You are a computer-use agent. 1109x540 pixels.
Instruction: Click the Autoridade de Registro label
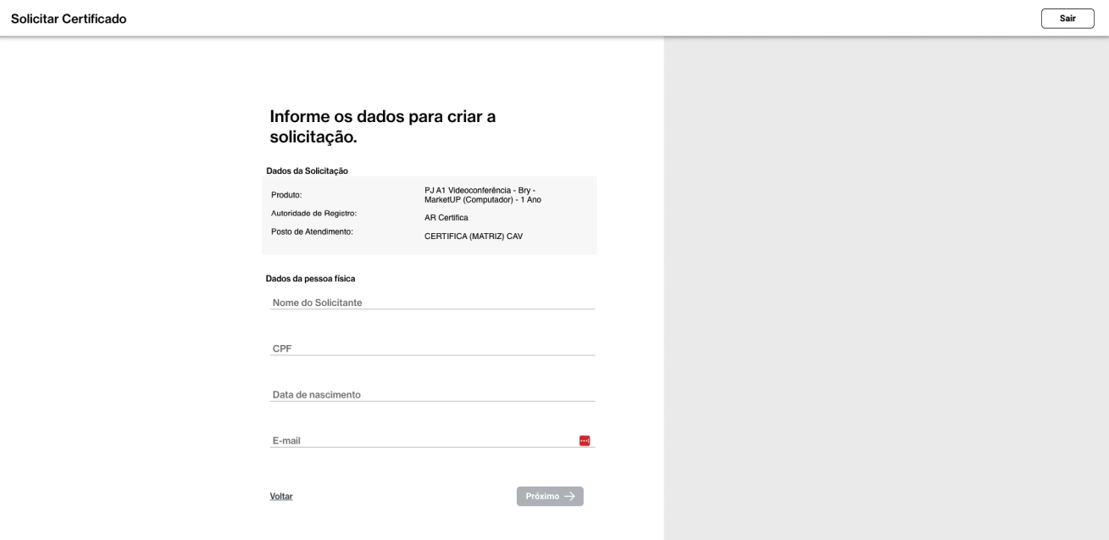coord(313,213)
